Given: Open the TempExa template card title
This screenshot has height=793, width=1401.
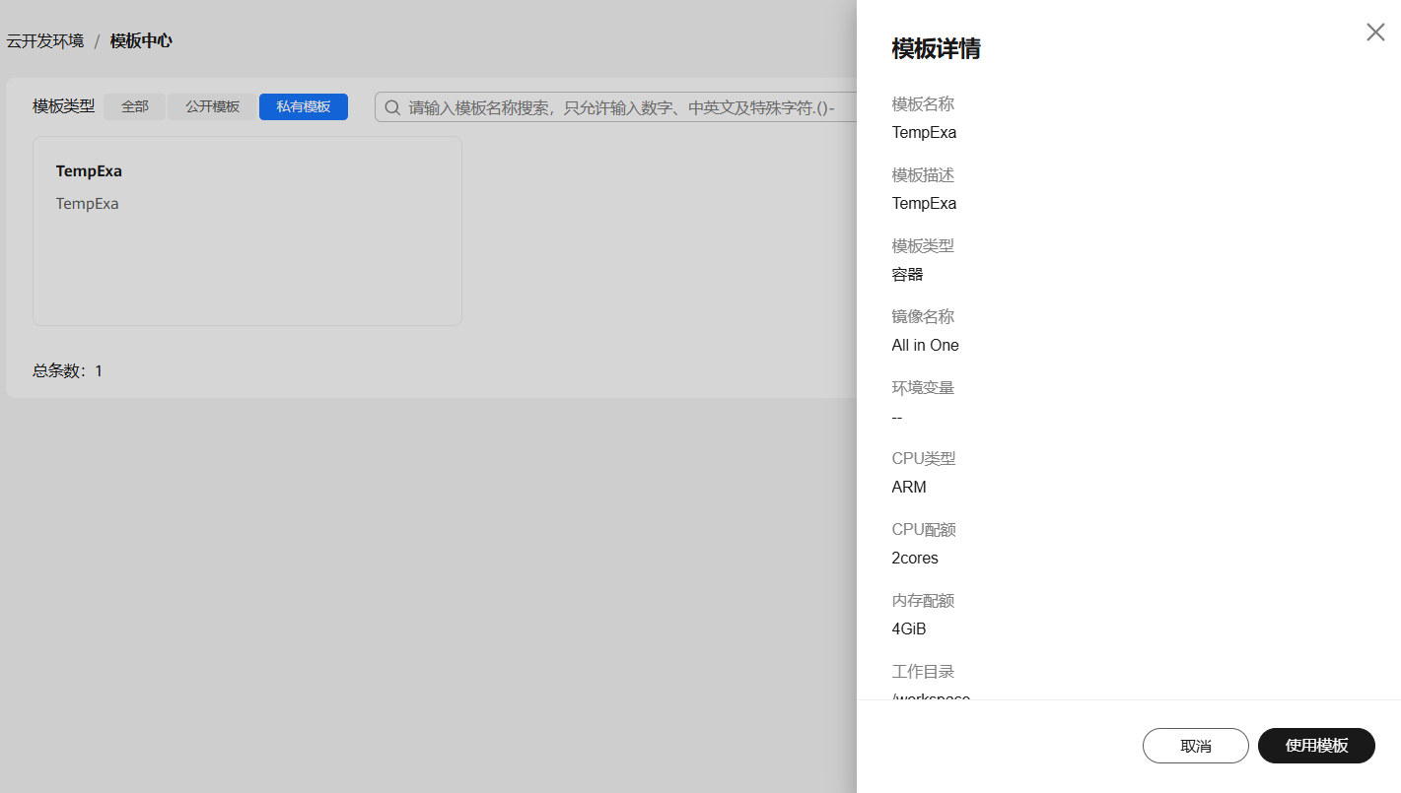Looking at the screenshot, I should point(89,171).
